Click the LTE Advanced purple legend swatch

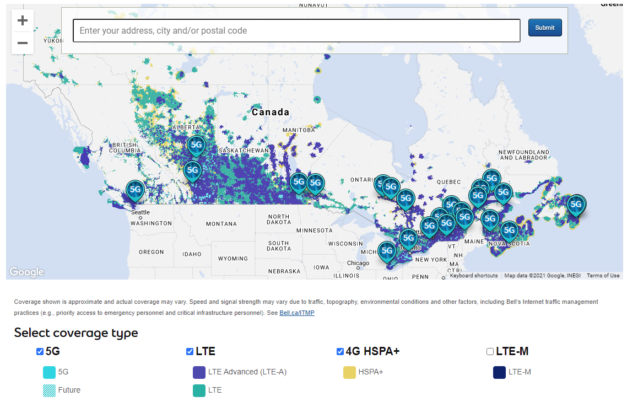pos(199,372)
